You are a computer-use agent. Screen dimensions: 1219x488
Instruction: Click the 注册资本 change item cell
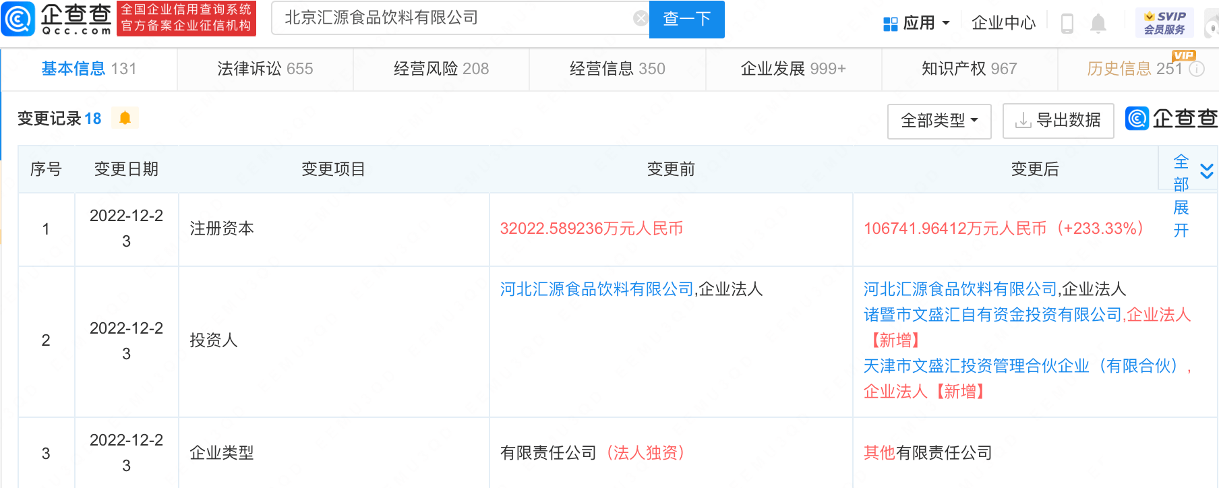point(334,229)
